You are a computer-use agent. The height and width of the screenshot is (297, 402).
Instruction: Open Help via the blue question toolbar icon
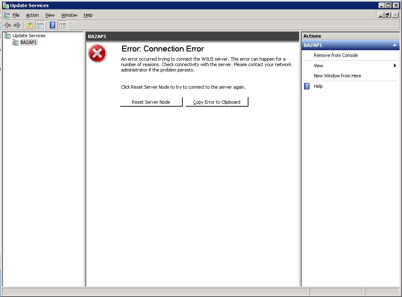pyautogui.click(x=52, y=26)
